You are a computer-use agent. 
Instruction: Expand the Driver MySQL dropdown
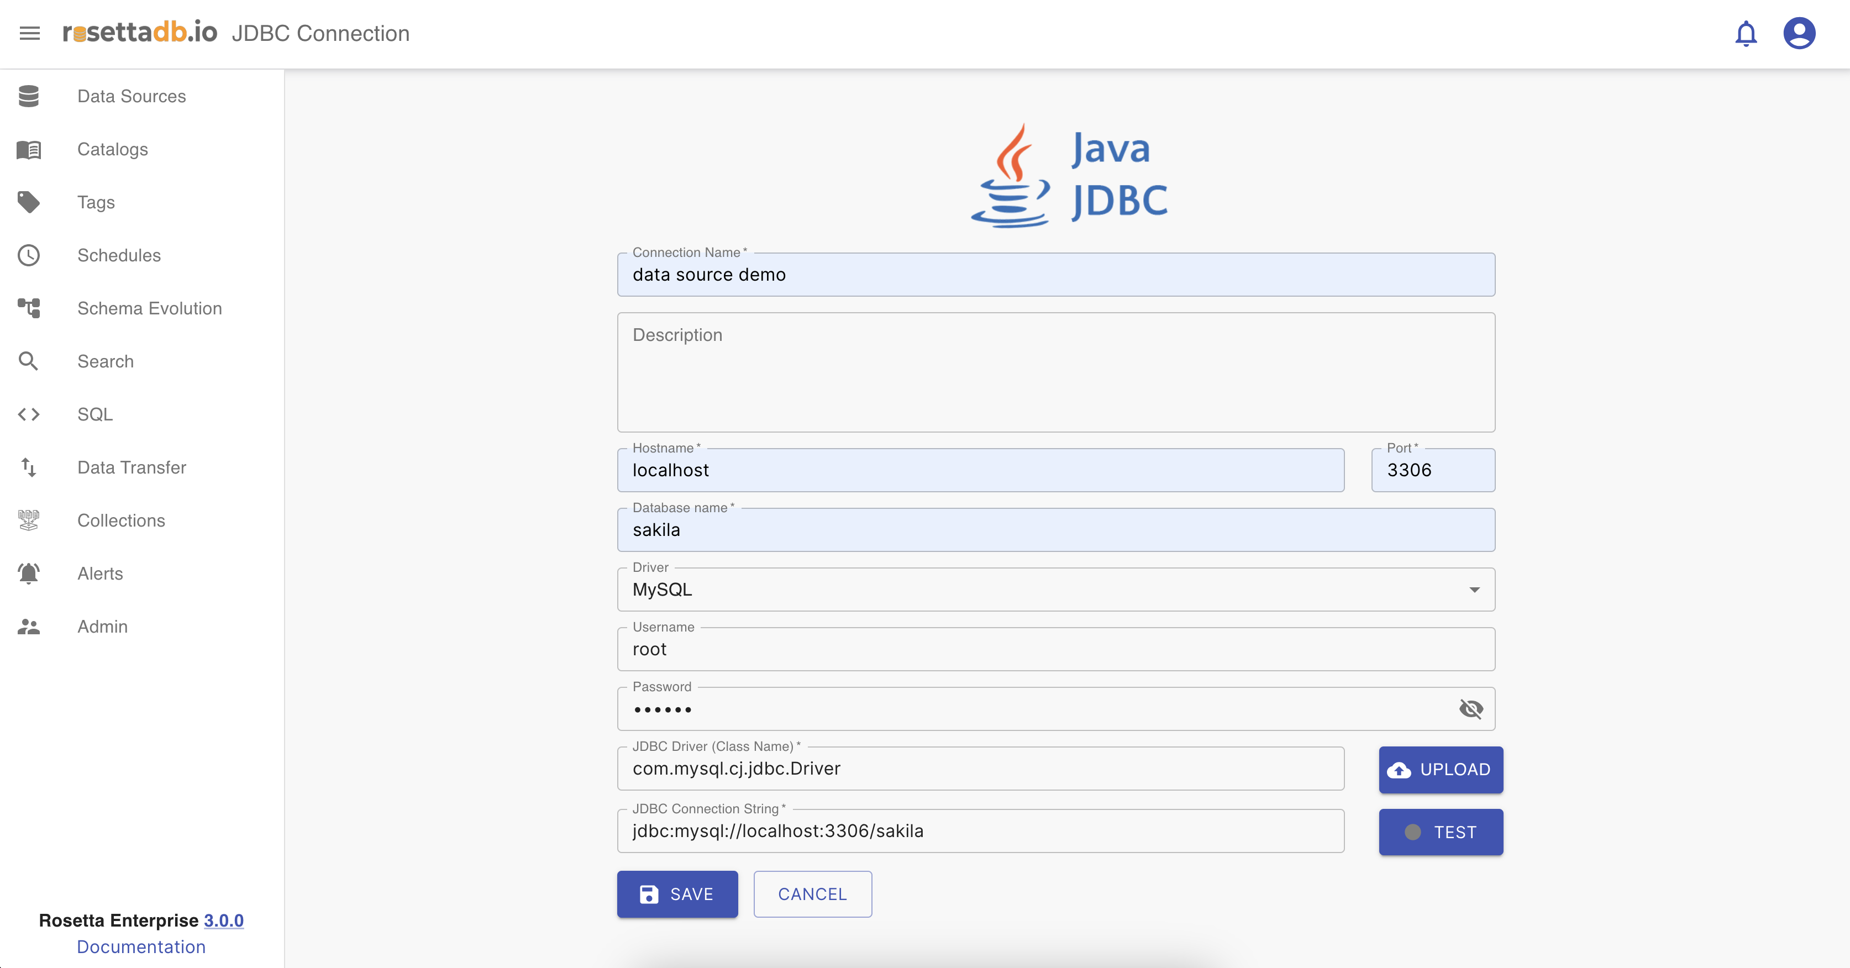tap(1055, 590)
